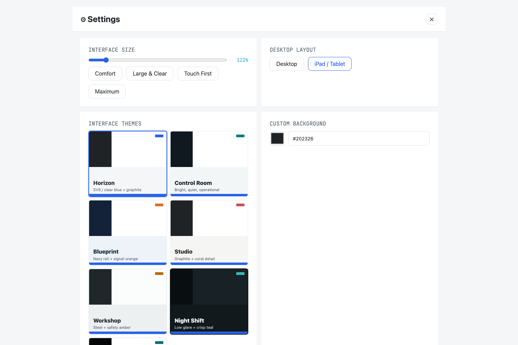Click the Desktop Layout heading
Screen dimensions: 518x345
[293, 50]
